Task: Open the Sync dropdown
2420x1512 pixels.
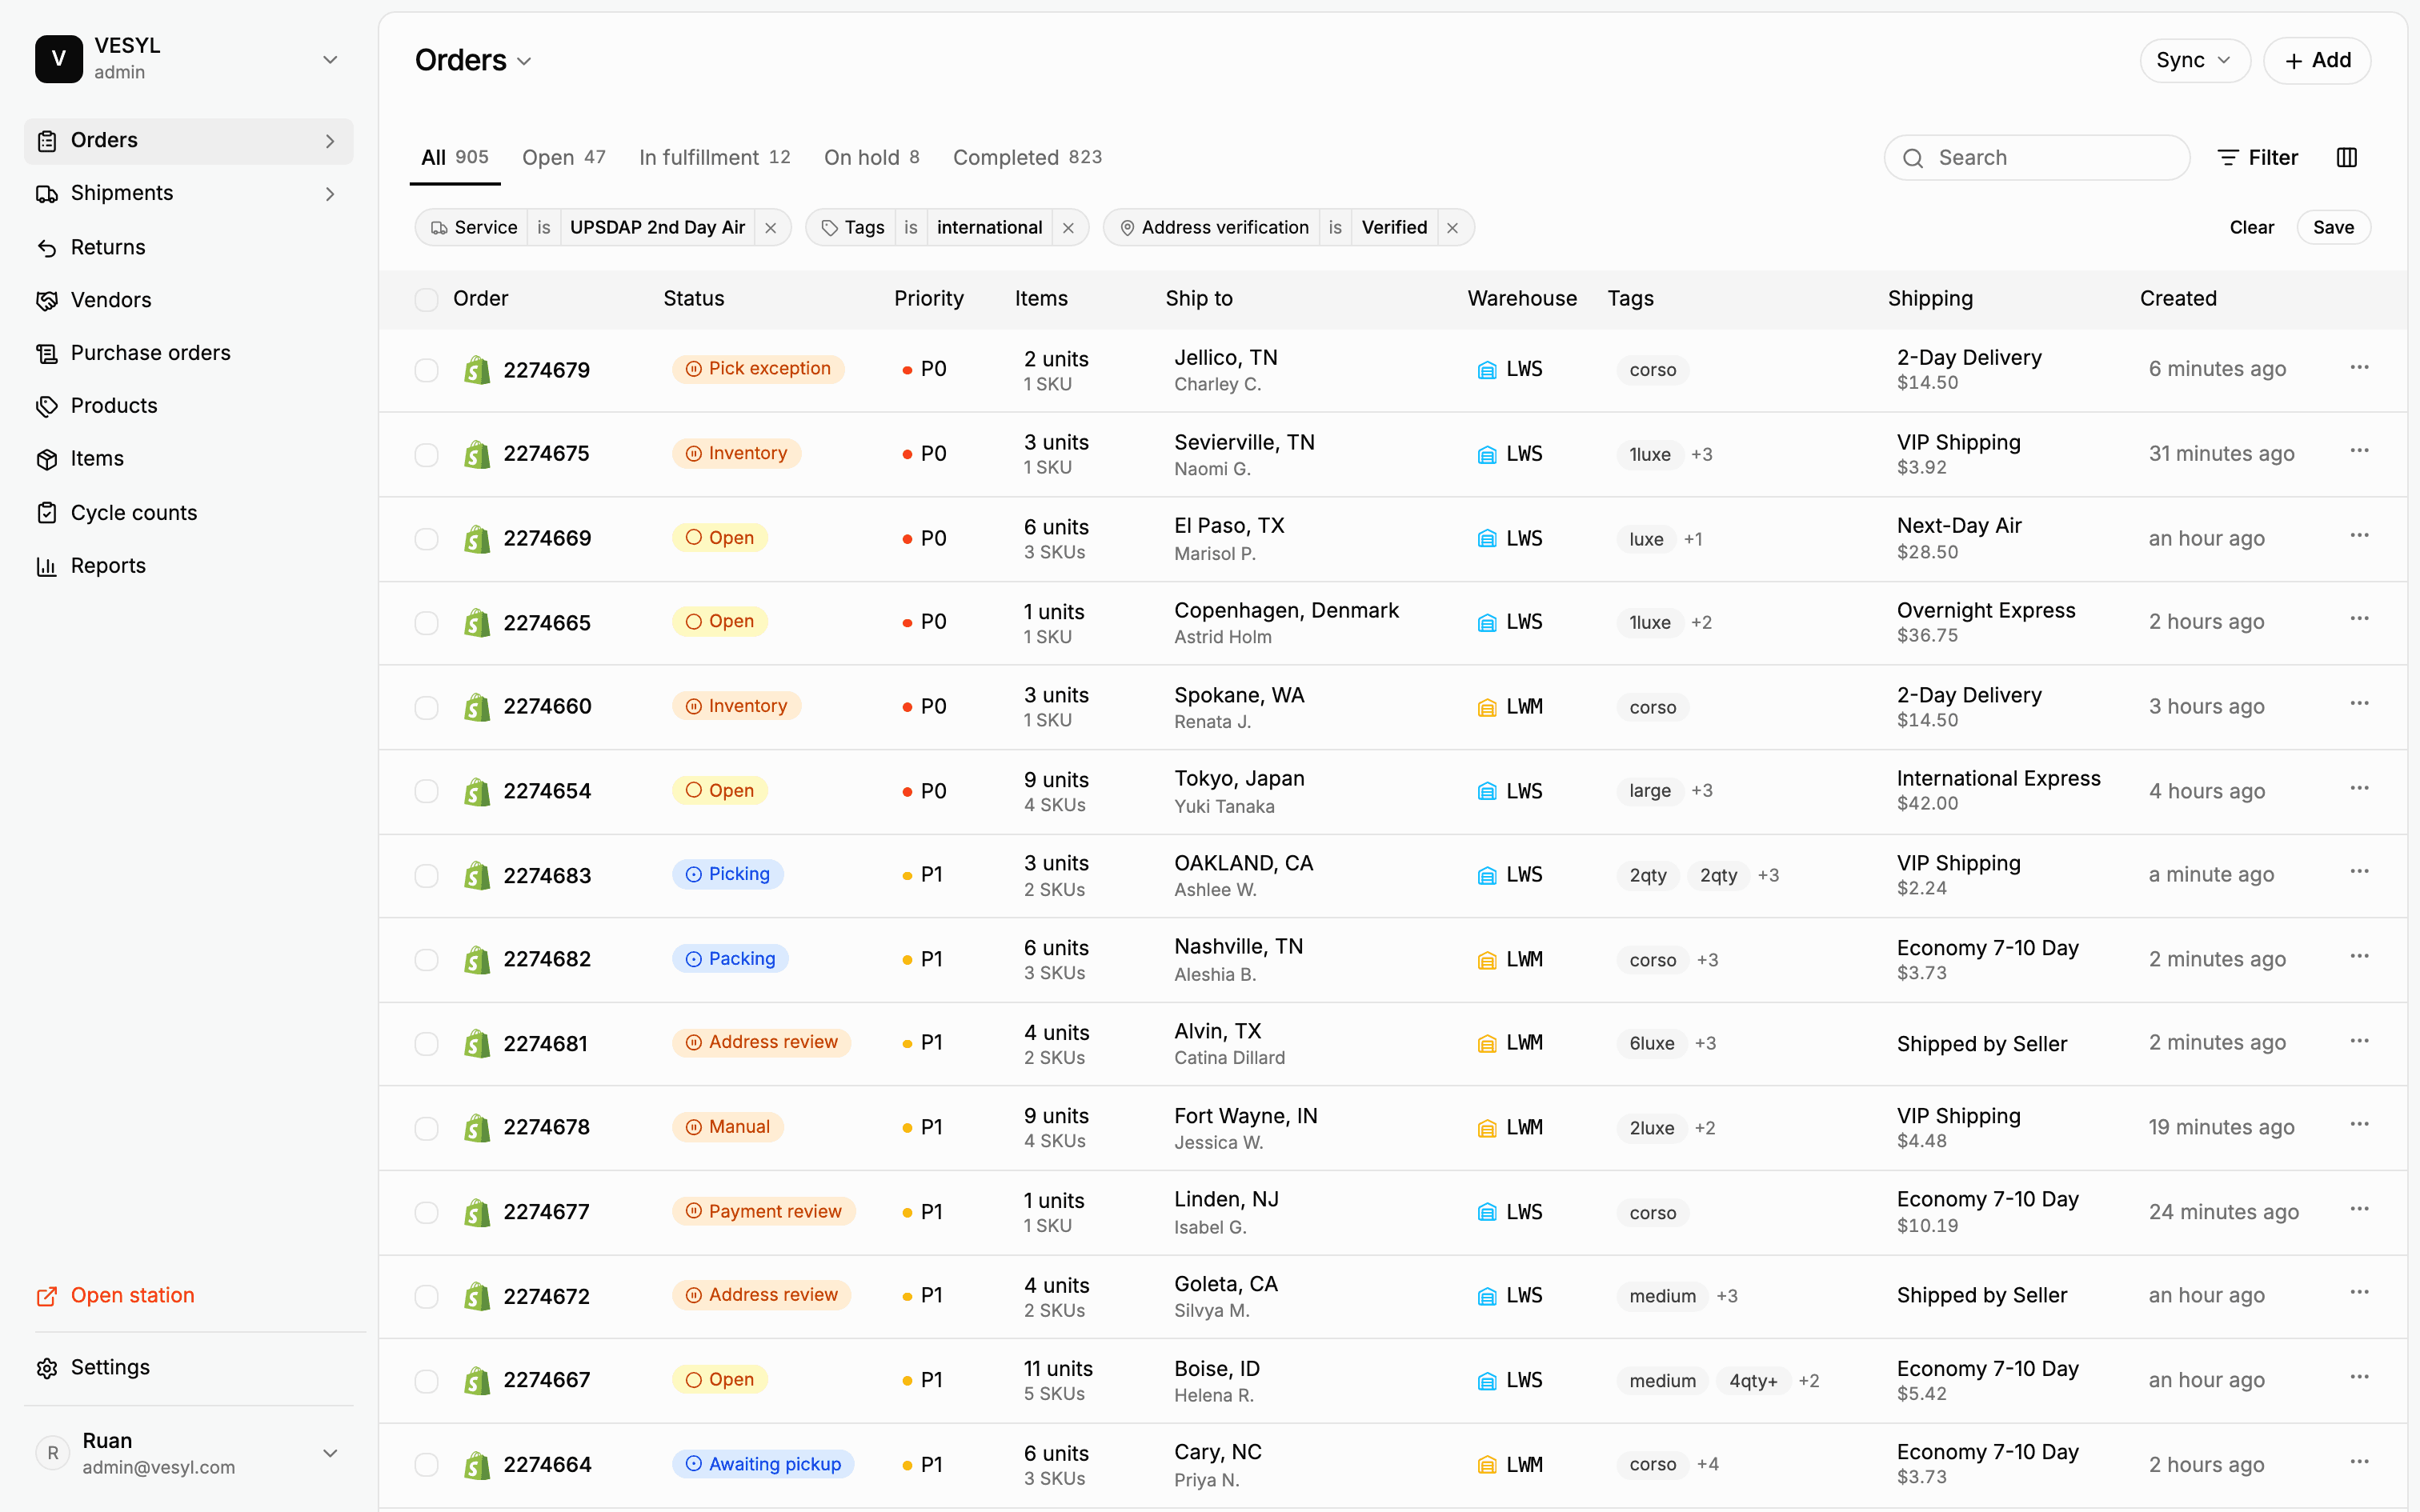Action: click(x=2194, y=60)
